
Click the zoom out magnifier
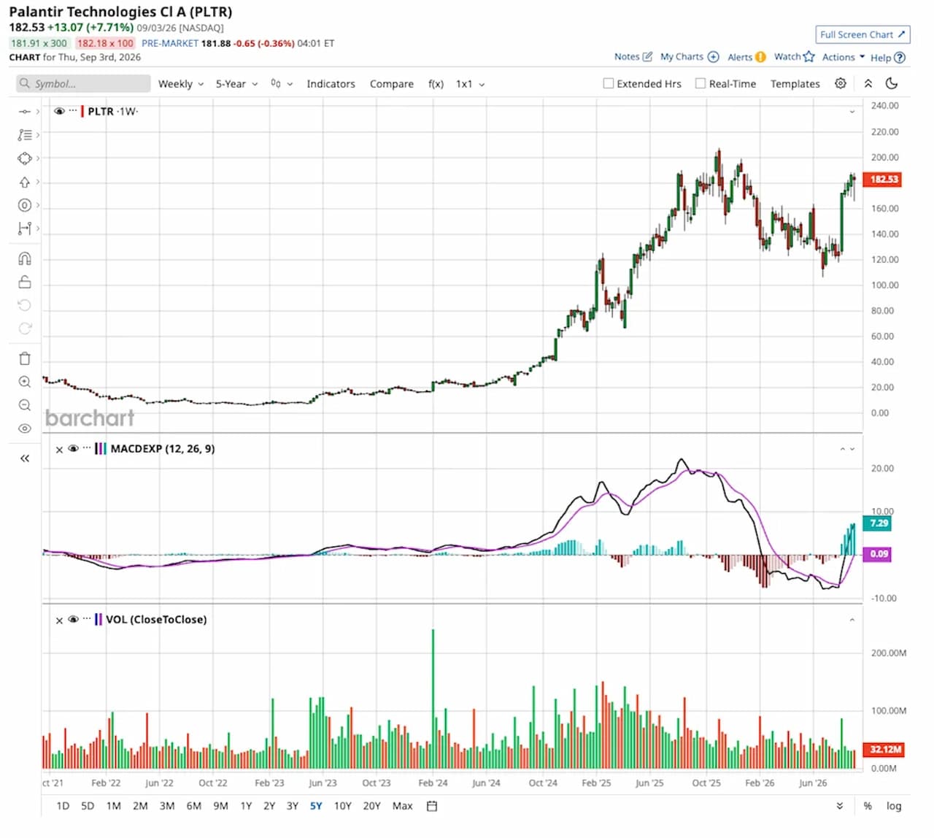pos(25,405)
